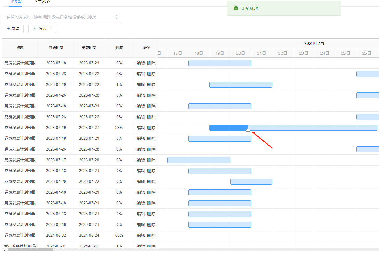Image resolution: width=379 pixels, height=255 pixels.
Task: Select the 17日 day column header
Action: (178, 53)
